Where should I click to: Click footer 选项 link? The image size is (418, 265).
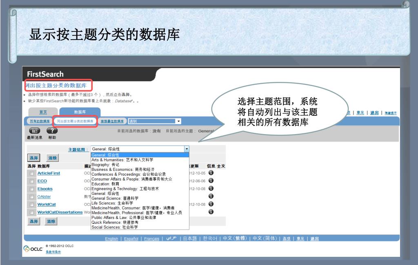[287, 238]
